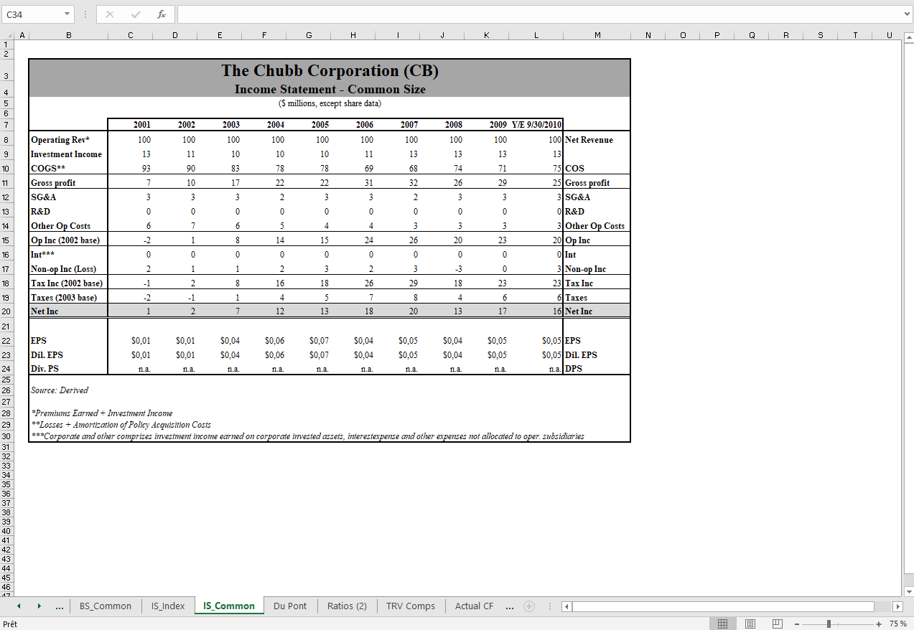Screen dimensions: 914x630
Task: Switch to Page Layout view
Action: point(750,624)
